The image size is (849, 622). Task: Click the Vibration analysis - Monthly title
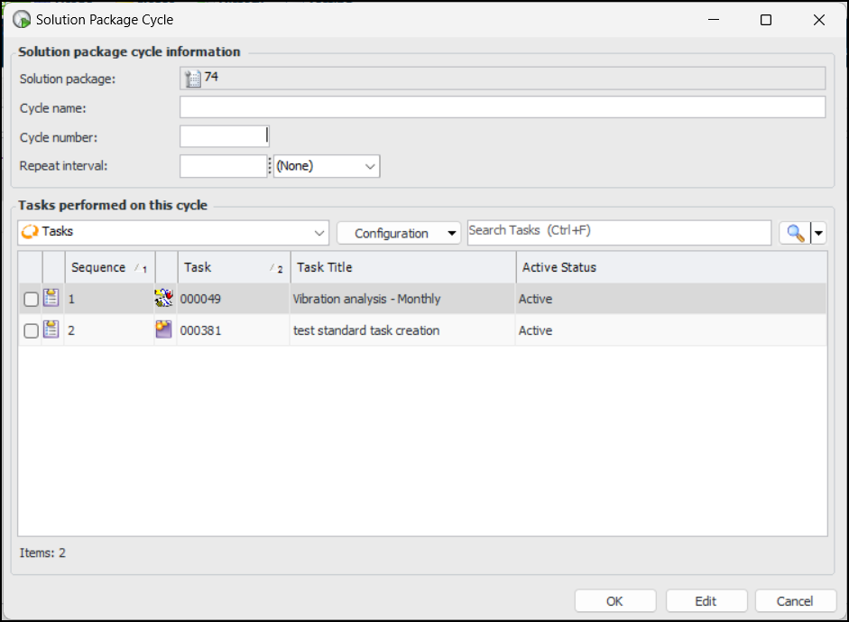coord(366,299)
